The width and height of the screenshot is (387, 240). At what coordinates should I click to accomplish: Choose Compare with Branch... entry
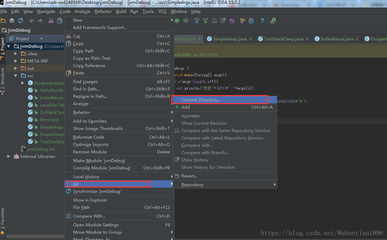[x=225, y=152]
